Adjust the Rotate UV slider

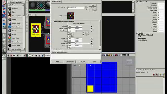pos(83,43)
